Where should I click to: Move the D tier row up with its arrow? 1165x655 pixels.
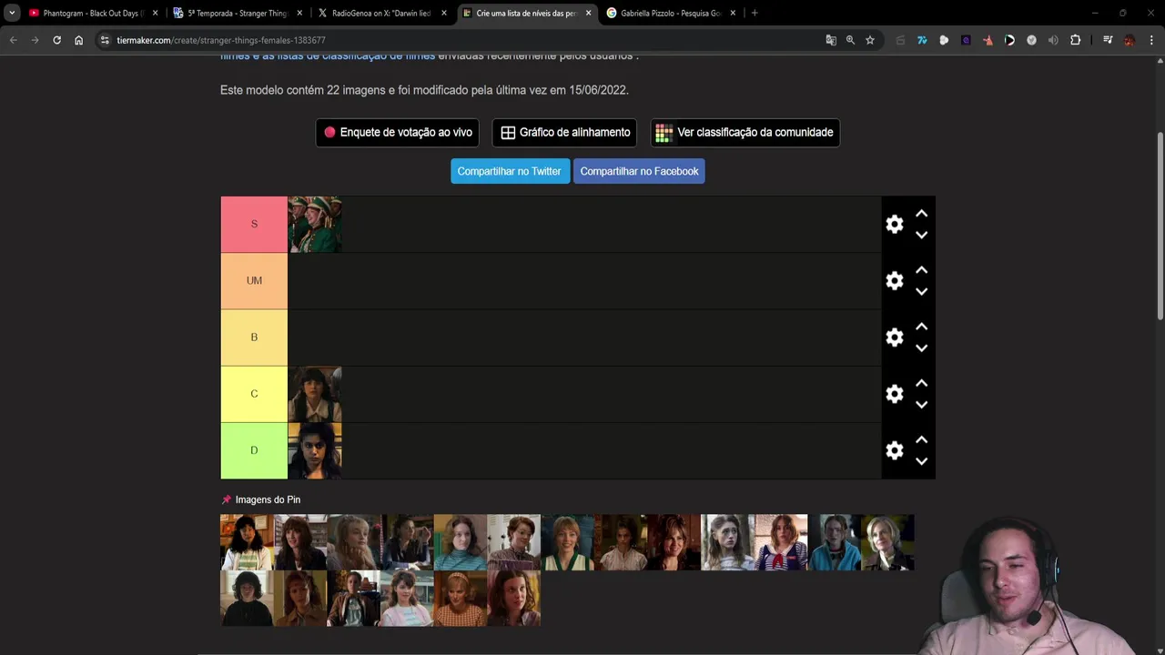pyautogui.click(x=921, y=439)
